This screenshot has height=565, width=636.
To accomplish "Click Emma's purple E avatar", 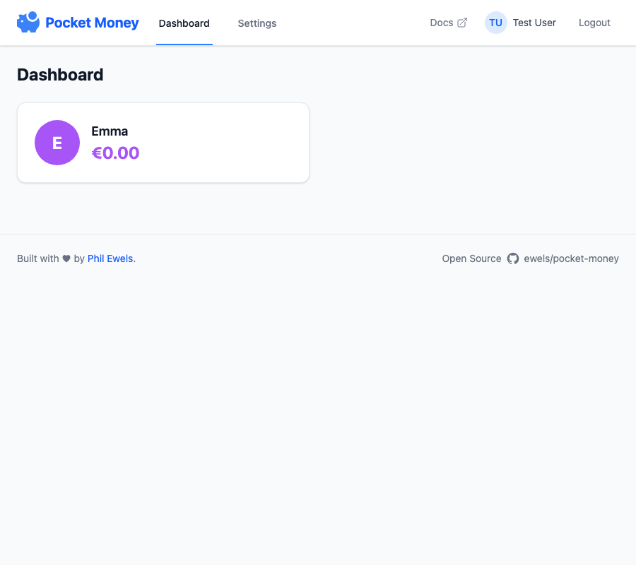I will tap(57, 142).
